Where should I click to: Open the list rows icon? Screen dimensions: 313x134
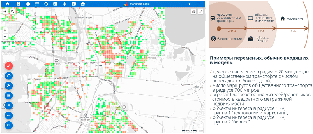[37, 4]
